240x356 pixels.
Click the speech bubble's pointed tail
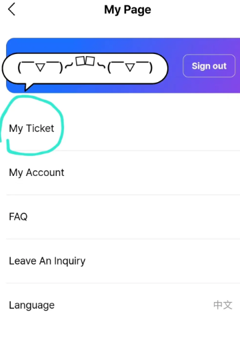click(x=29, y=87)
